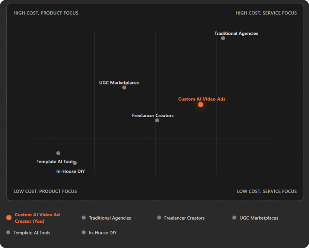Select the Low Cost, Service Focus corner label
This screenshot has height=248, width=309.
tap(267, 191)
